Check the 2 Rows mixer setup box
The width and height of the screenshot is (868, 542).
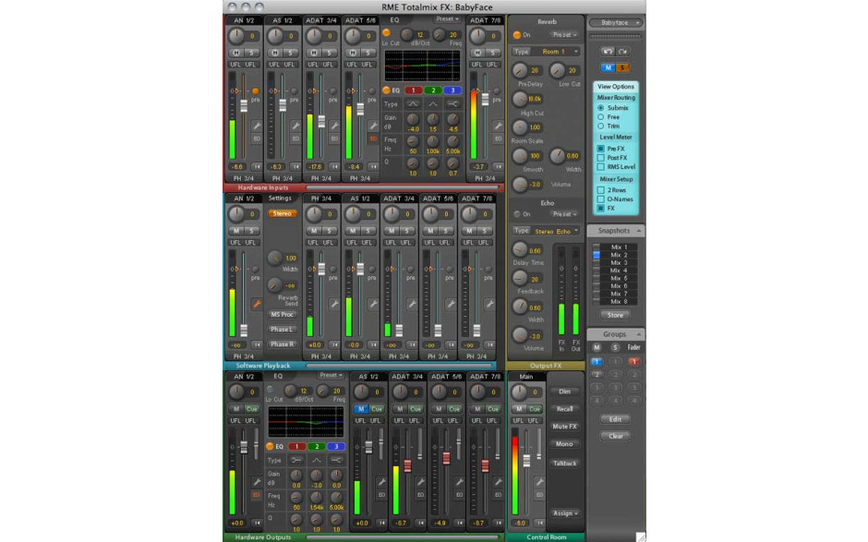[600, 190]
